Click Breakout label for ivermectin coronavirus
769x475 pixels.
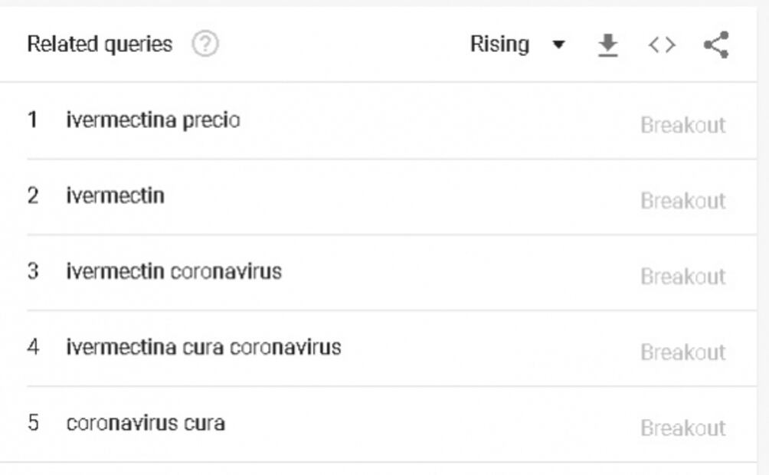(682, 276)
